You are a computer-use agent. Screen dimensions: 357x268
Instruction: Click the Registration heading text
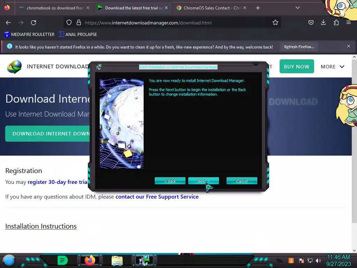[x=24, y=171]
